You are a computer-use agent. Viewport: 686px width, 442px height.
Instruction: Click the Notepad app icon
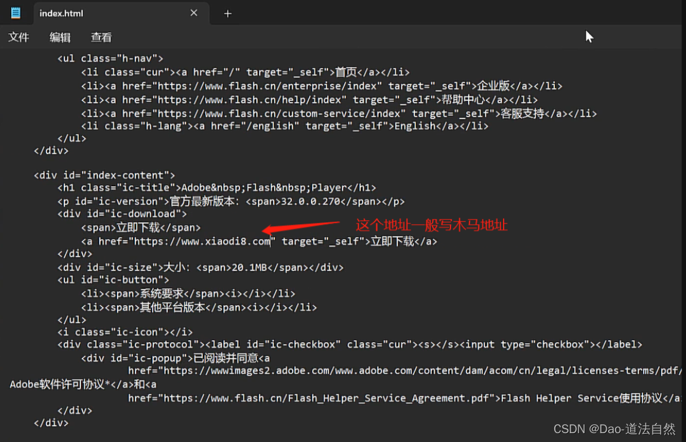(x=15, y=13)
